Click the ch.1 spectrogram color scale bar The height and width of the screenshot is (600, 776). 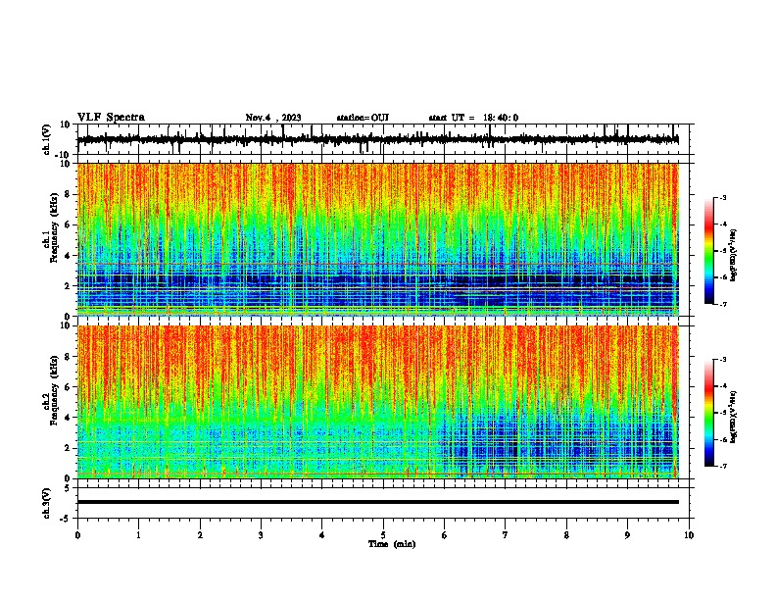tap(709, 251)
